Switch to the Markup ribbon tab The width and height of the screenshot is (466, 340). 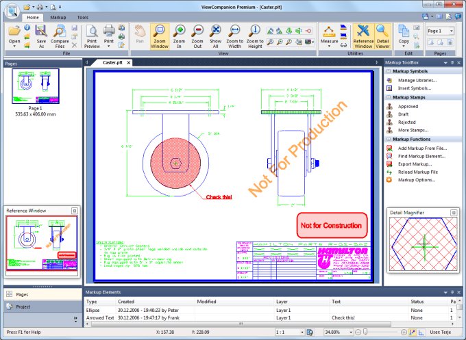(58, 18)
